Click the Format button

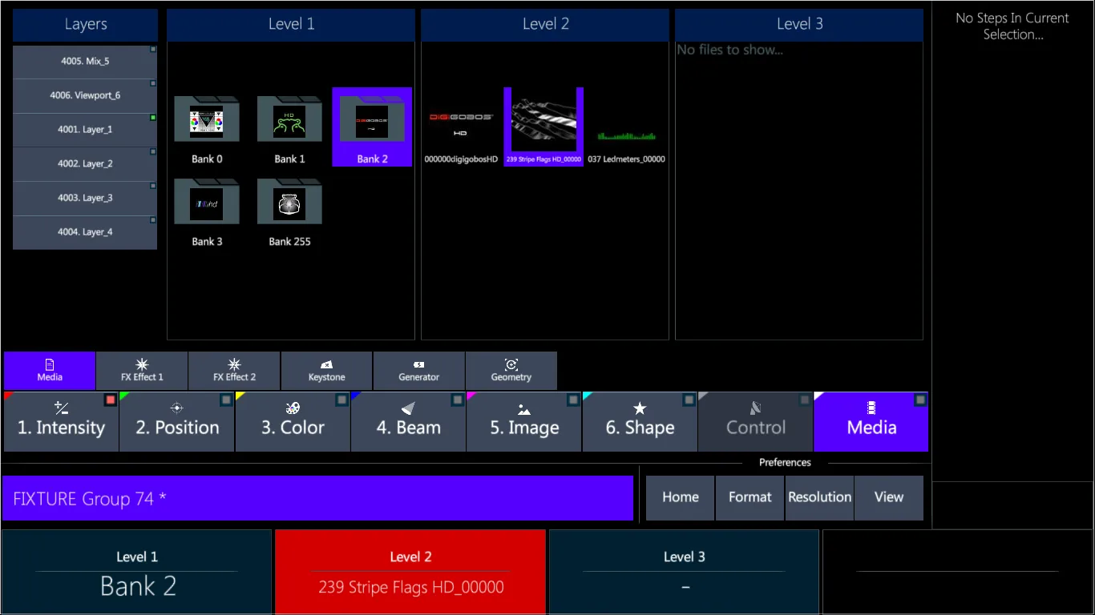coord(750,498)
